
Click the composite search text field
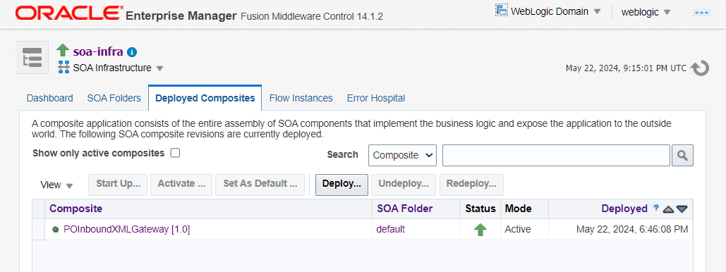point(556,155)
